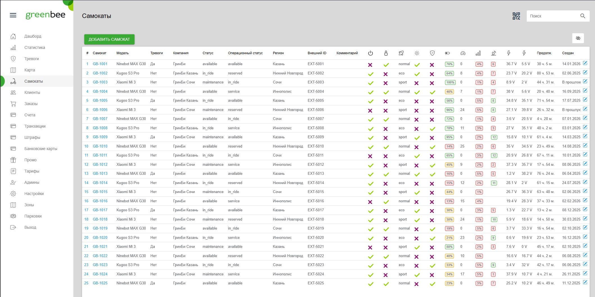The height and width of the screenshot is (297, 595).
Task: Click the lock column header icon
Action: pyautogui.click(x=386, y=53)
